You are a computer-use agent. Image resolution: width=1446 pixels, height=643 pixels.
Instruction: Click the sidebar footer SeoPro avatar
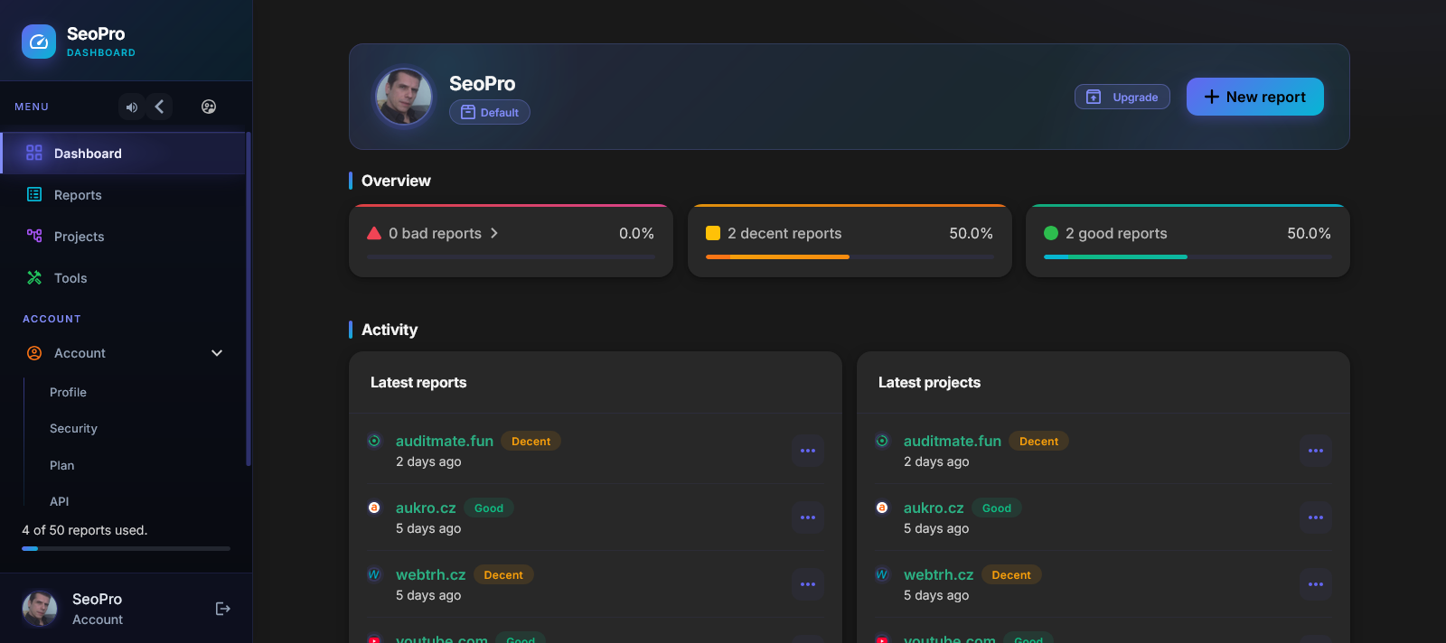pyautogui.click(x=40, y=609)
